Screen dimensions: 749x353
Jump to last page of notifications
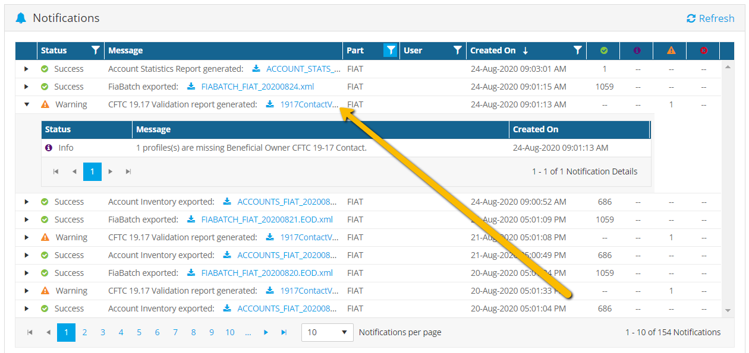284,332
